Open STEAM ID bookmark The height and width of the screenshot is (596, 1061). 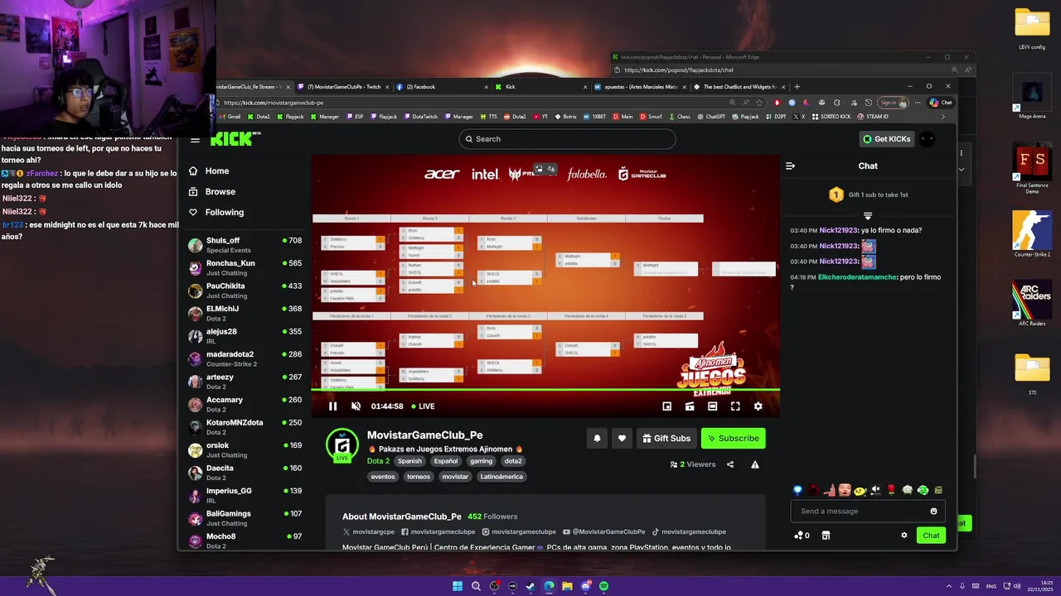pos(873,117)
